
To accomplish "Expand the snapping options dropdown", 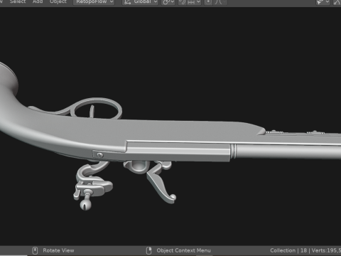I will coord(194,2).
